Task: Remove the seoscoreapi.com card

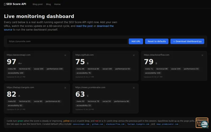Action: click(65, 55)
